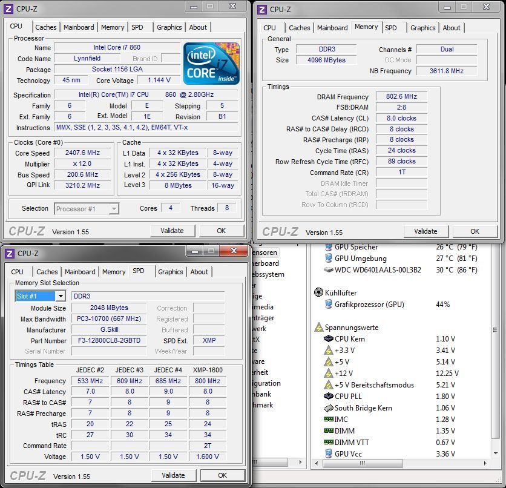This screenshot has width=506, height=488.
Task: Click OK in the CPU window
Action: [x=222, y=231]
